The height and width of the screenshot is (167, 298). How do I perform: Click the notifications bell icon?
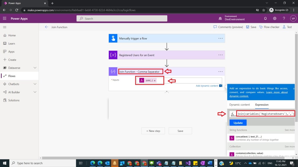coord(265,18)
